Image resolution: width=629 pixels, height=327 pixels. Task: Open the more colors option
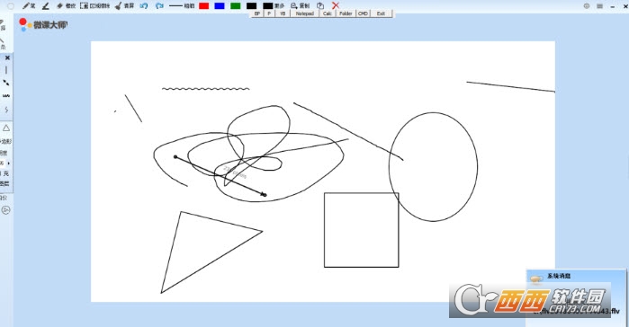274,5
